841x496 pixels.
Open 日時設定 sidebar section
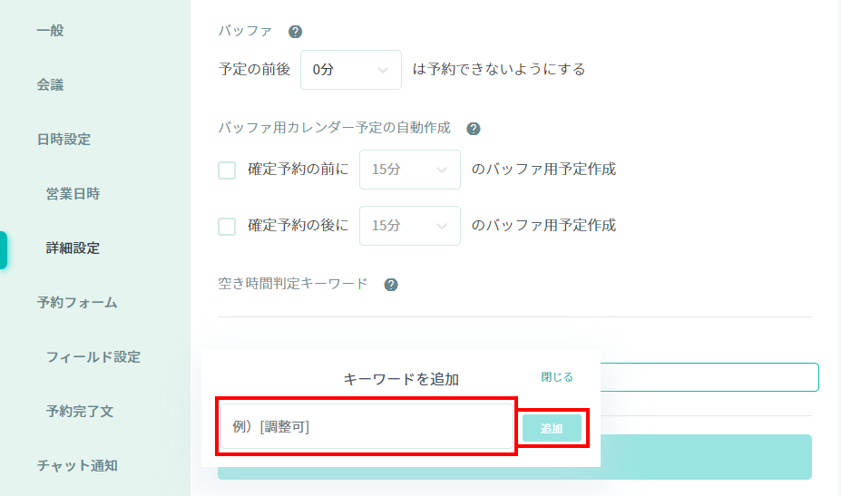pyautogui.click(x=64, y=140)
